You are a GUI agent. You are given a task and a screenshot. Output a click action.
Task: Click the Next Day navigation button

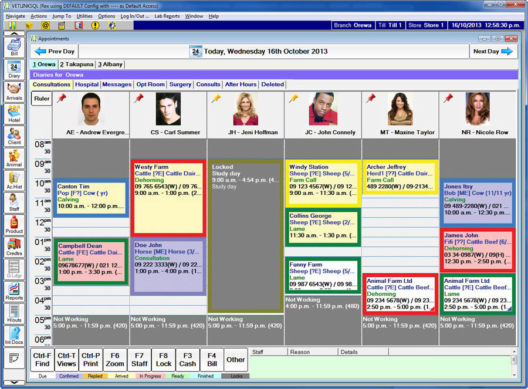point(493,52)
